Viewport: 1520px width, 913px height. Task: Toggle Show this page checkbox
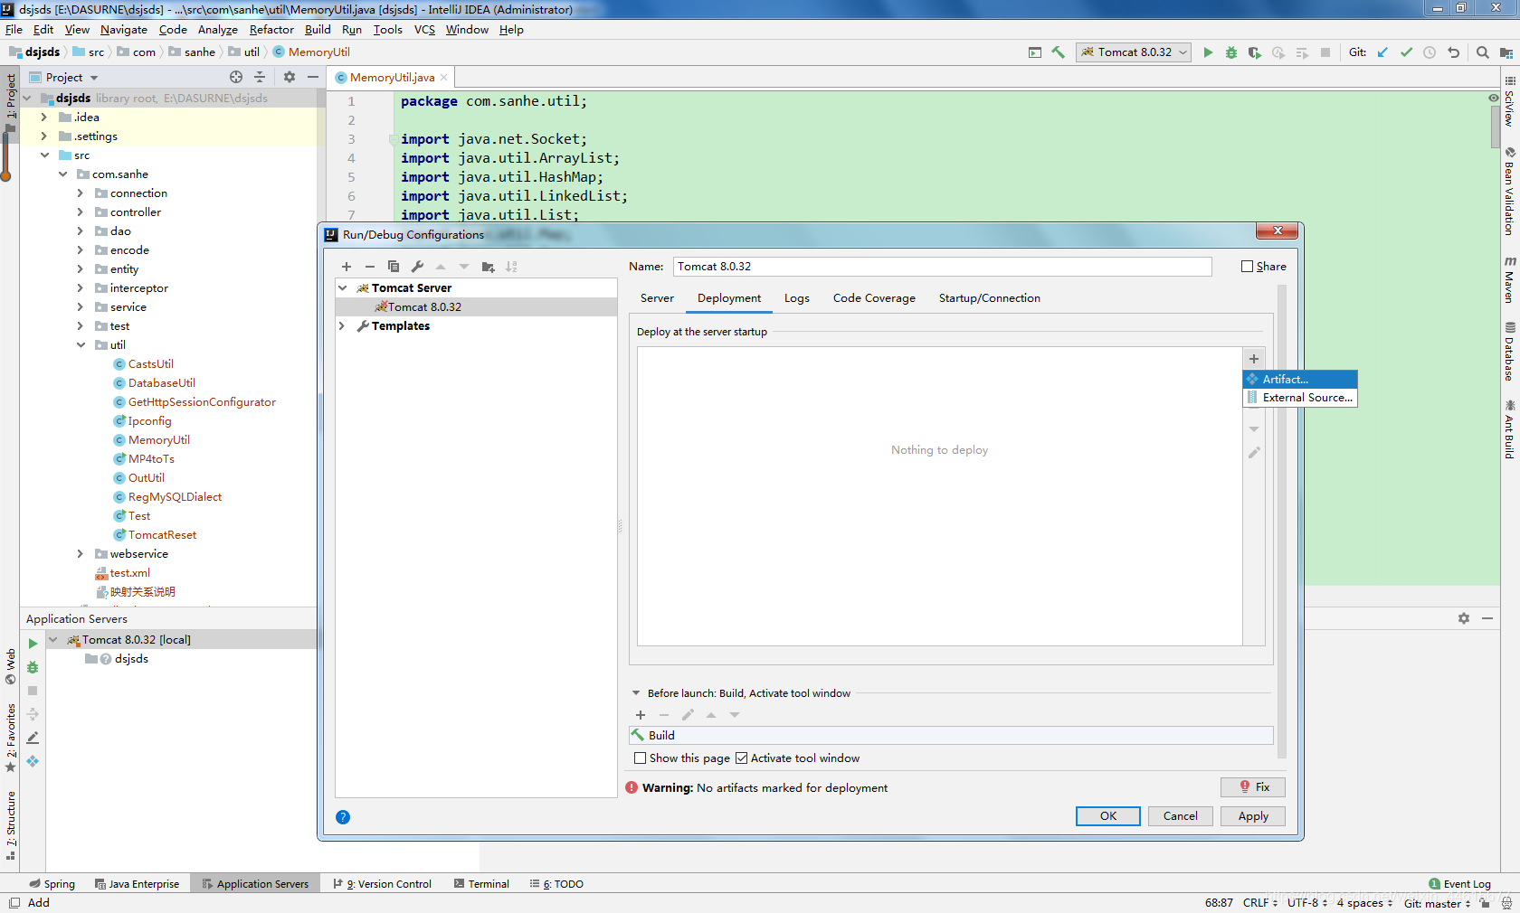pos(641,758)
